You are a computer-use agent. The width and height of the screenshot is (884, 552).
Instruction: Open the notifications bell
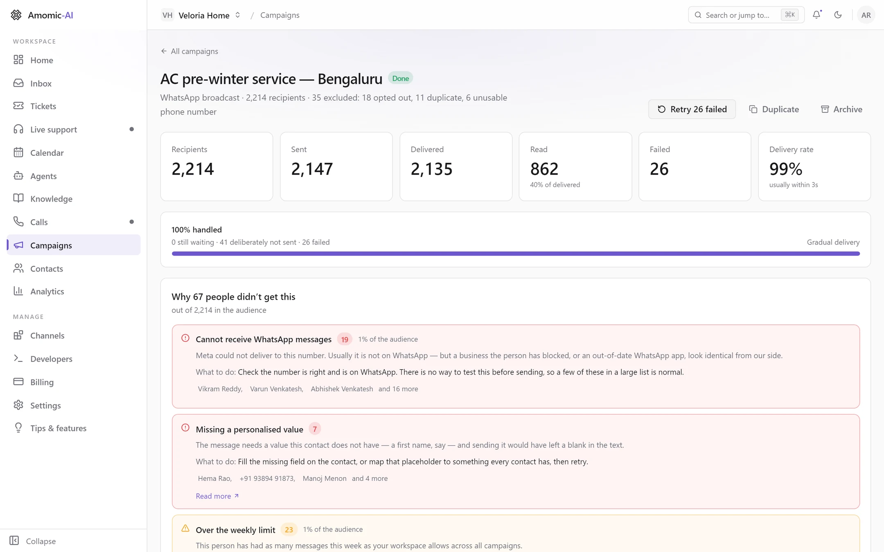pyautogui.click(x=816, y=15)
